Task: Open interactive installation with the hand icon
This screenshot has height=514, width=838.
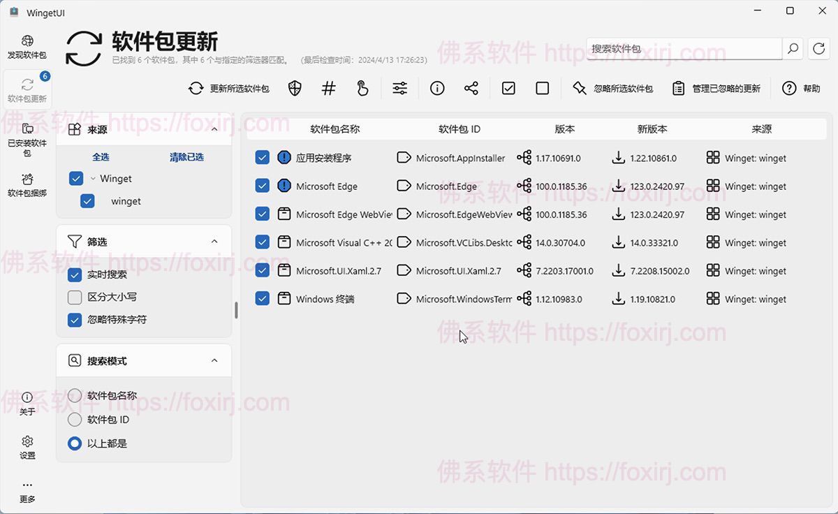Action: 362,88
